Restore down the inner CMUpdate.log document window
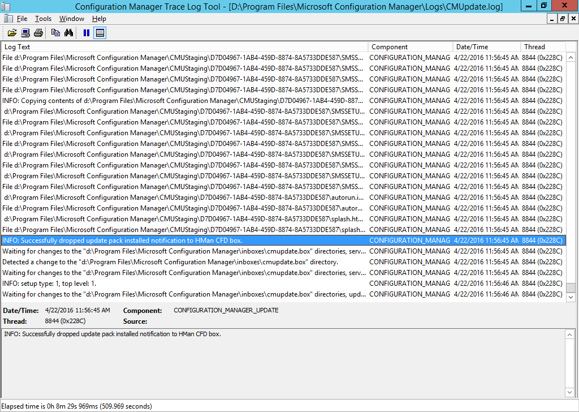579x412 pixels. [x=563, y=19]
